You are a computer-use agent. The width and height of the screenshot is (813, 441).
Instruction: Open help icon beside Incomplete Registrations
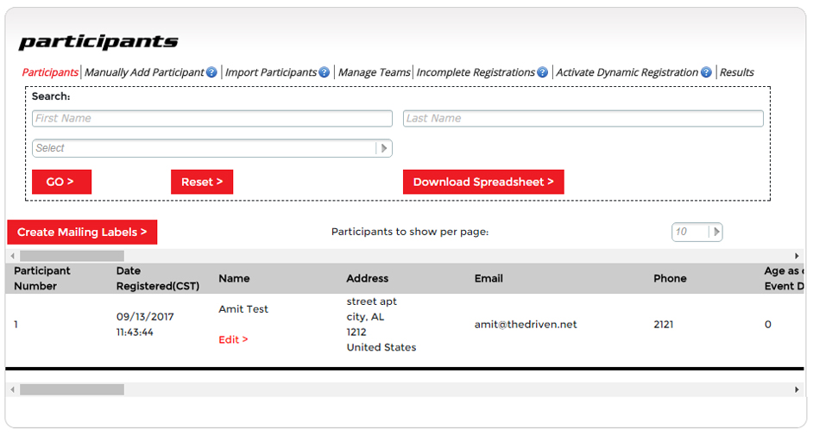tap(543, 73)
